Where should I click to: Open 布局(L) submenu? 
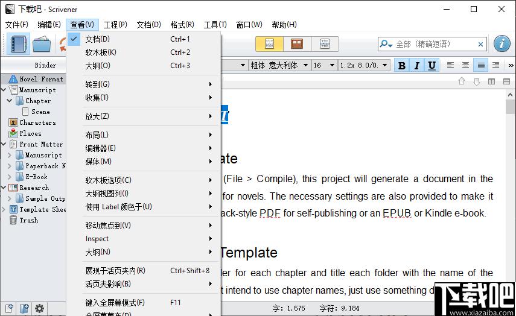tap(144, 135)
